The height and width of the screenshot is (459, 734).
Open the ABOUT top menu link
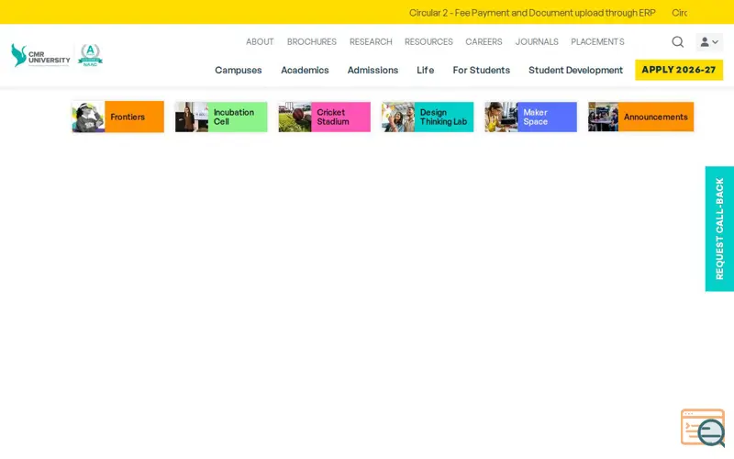[x=260, y=41]
